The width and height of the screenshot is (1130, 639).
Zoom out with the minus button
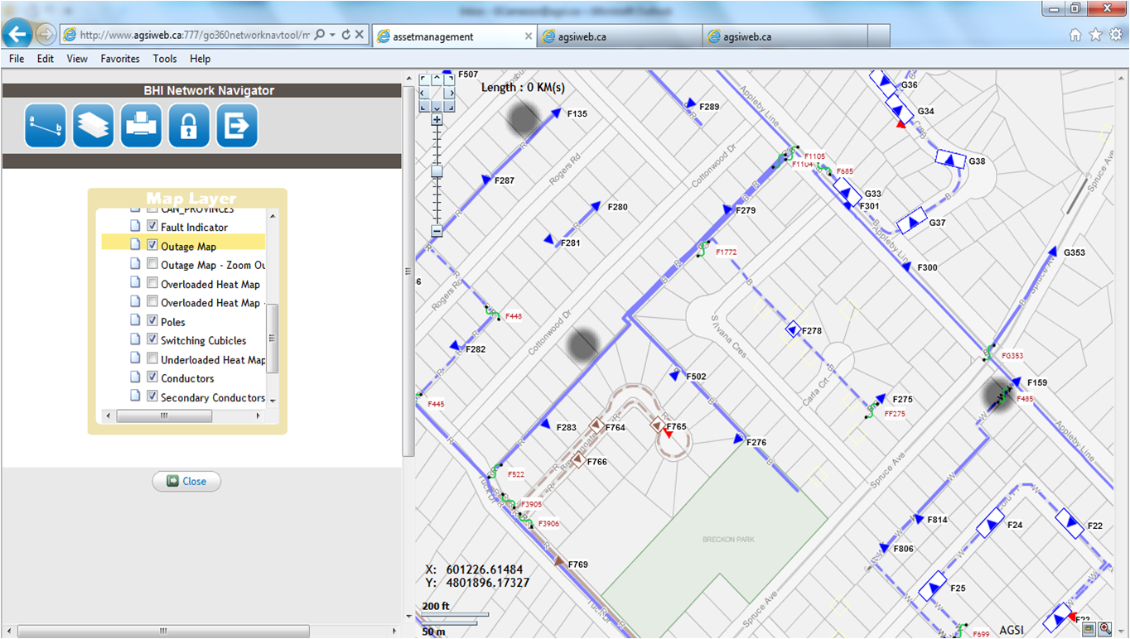tap(437, 232)
